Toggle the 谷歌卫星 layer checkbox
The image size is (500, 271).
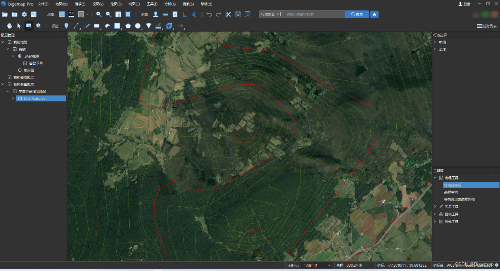pos(25,63)
